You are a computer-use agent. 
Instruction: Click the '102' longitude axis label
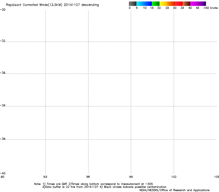[174, 177]
